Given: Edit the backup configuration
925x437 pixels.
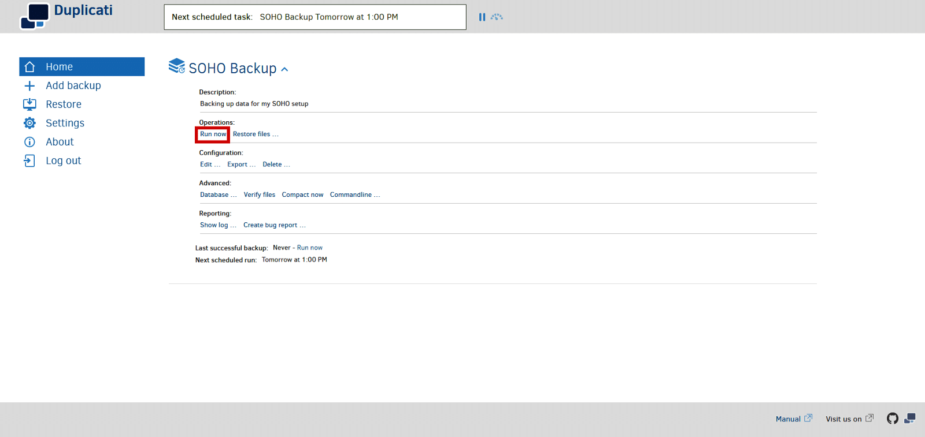Looking at the screenshot, I should click(210, 165).
